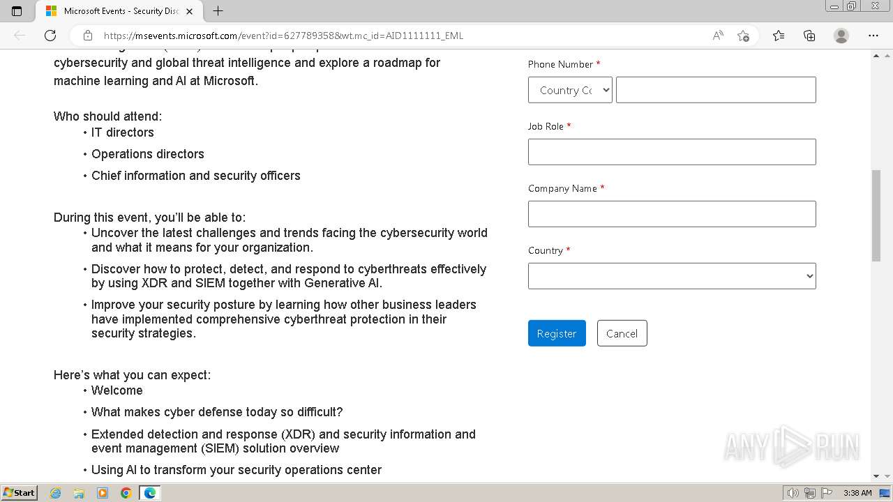893x502 pixels.
Task: Click the 'Welcome' agenda item
Action: coord(117,390)
